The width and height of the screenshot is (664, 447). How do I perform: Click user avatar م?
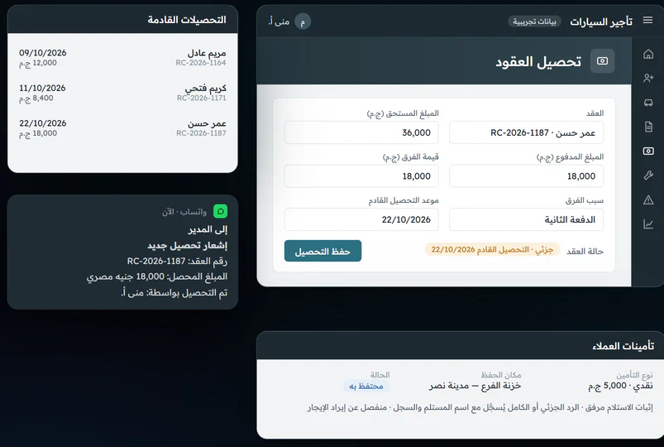[303, 22]
